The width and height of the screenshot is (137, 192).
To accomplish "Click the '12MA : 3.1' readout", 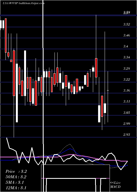I will pyautogui.click(x=16, y=188).
